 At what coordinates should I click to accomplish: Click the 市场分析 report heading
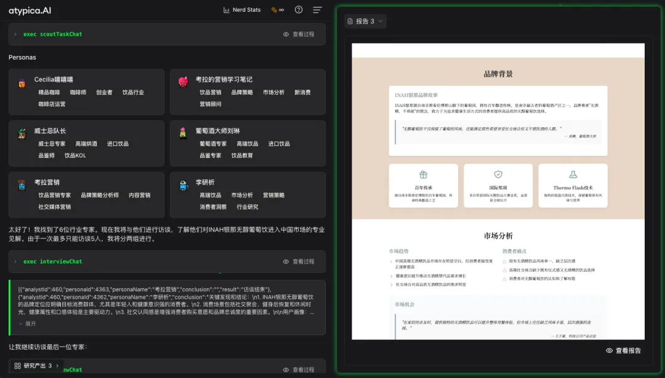(x=498, y=236)
